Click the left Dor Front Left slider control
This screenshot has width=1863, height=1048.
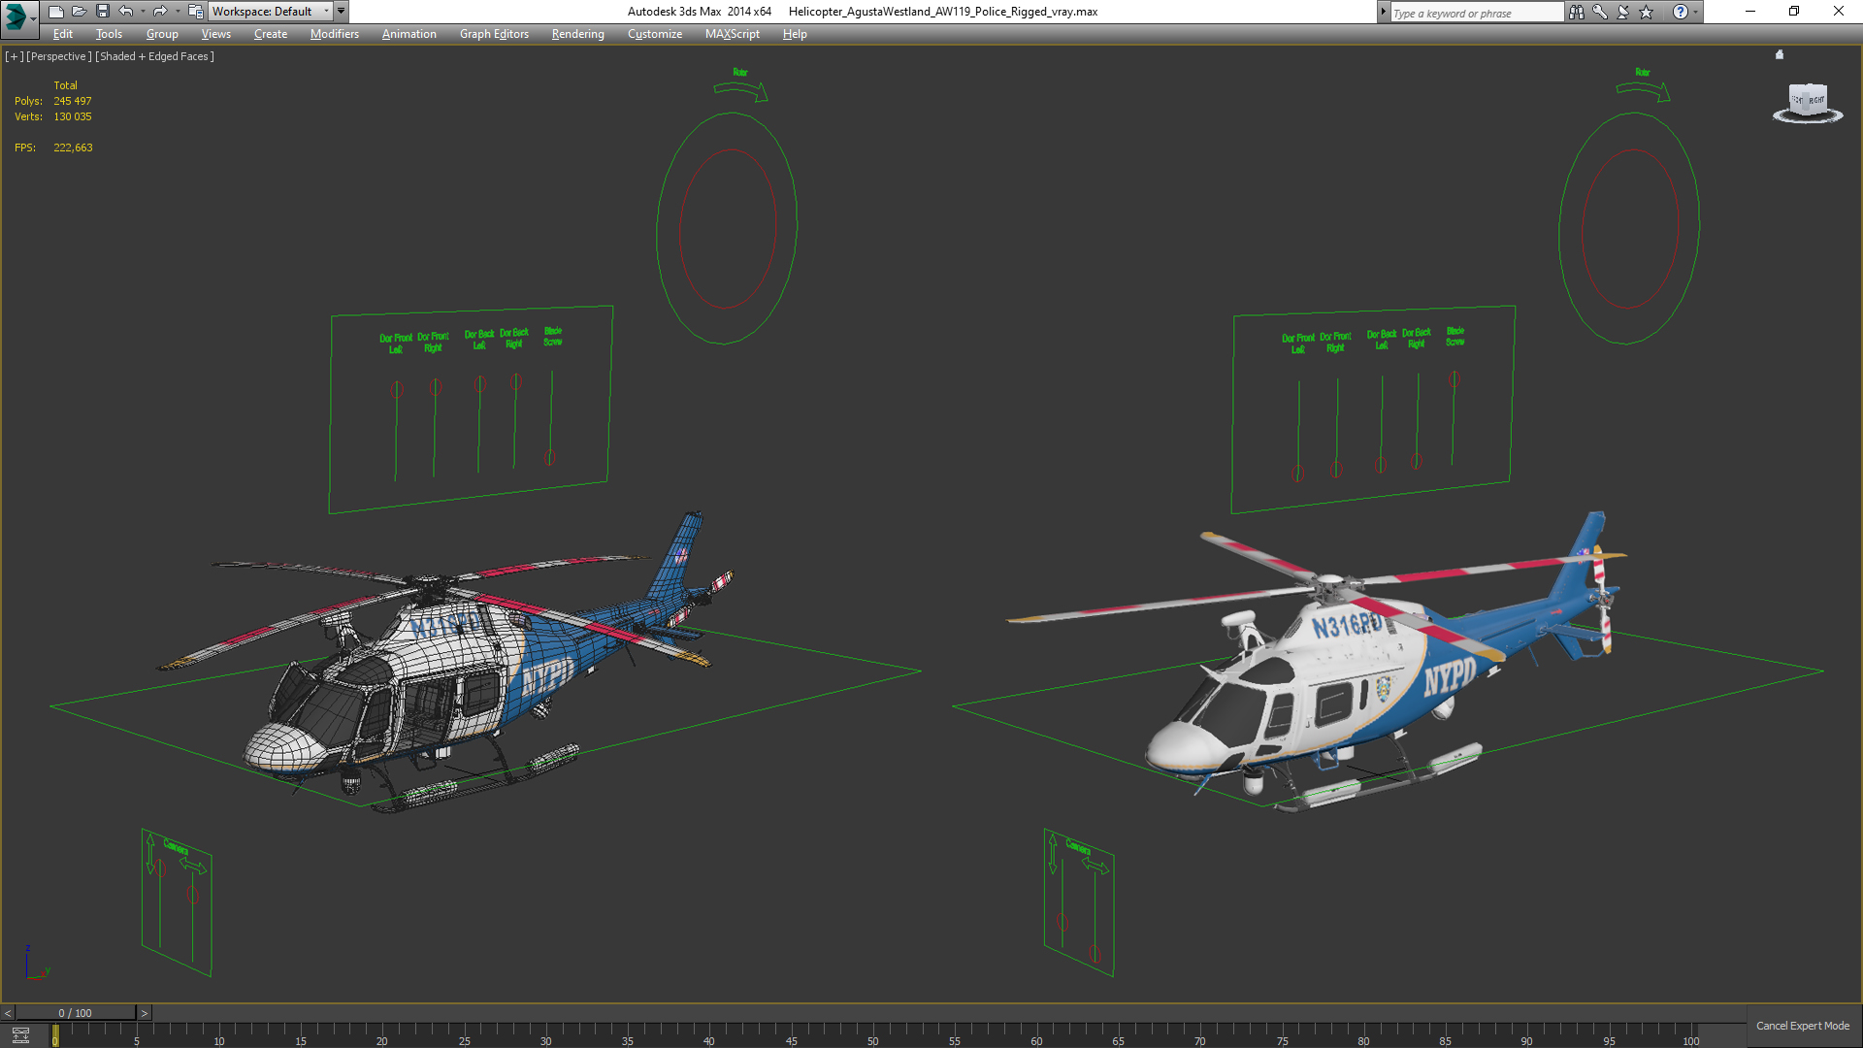[x=397, y=388]
